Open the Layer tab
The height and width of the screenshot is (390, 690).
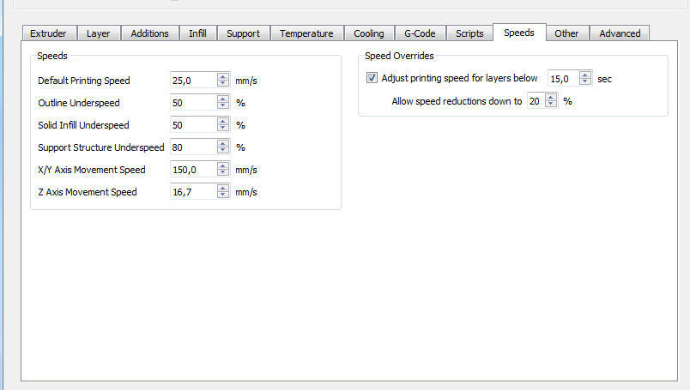pos(99,33)
